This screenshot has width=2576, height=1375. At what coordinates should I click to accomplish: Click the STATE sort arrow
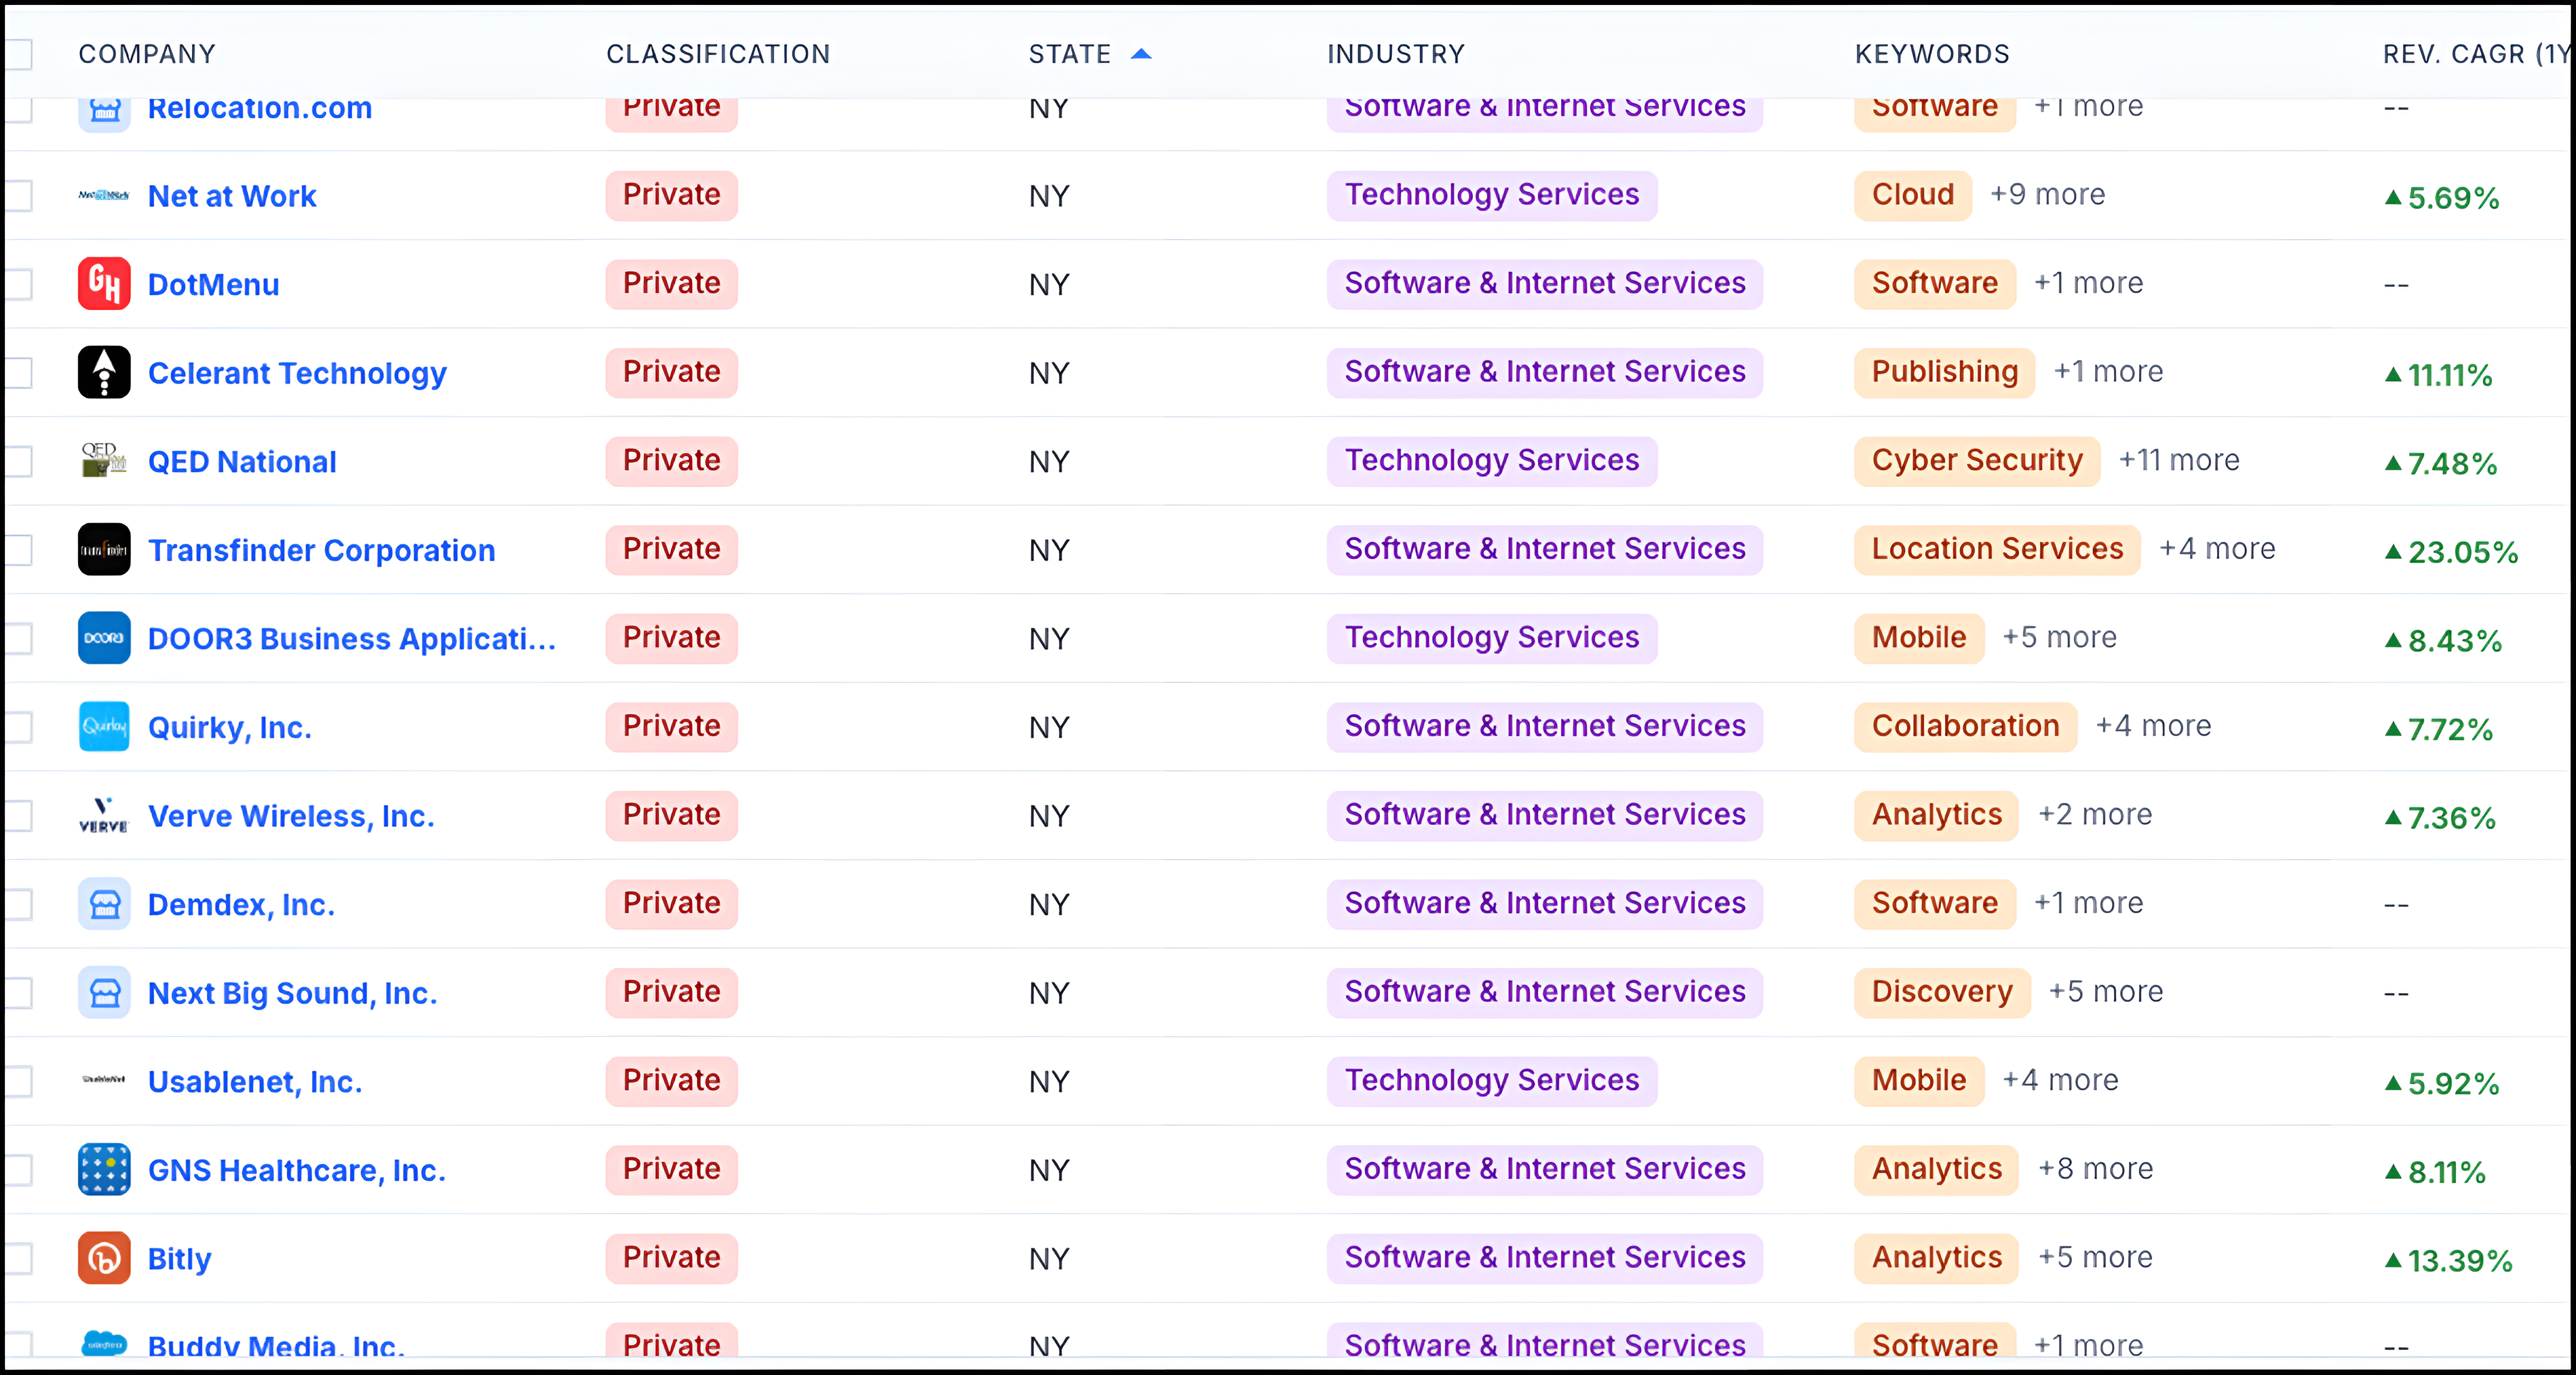[x=1141, y=54]
